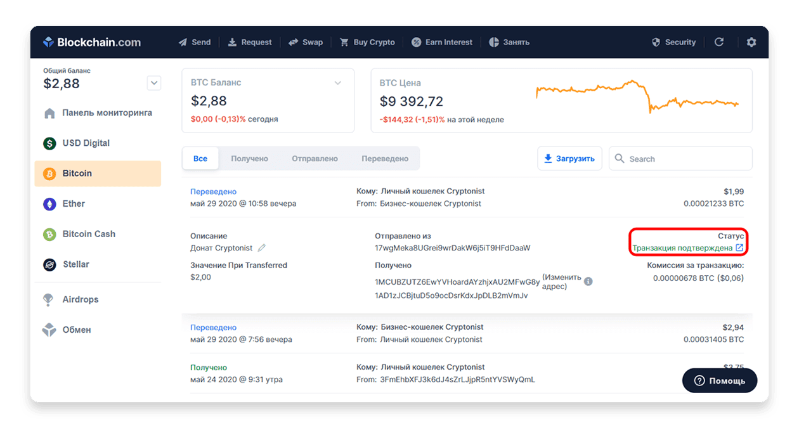Expand the BTC Баланс chevron
This screenshot has width=799, height=428.
tap(338, 83)
